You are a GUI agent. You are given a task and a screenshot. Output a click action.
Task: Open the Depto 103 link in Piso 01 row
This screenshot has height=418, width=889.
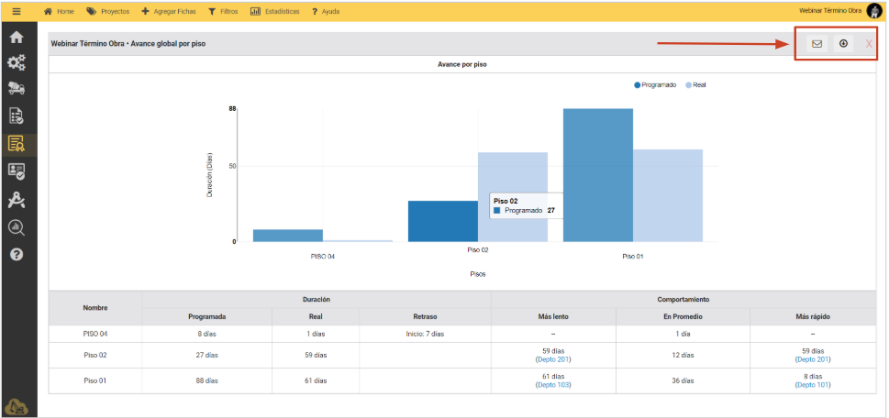coord(553,385)
